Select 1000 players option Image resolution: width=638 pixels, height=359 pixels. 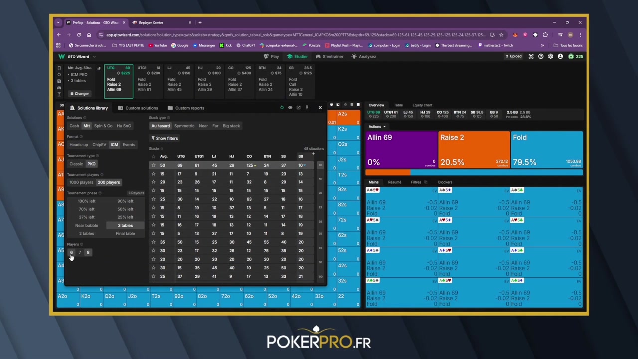(x=81, y=182)
